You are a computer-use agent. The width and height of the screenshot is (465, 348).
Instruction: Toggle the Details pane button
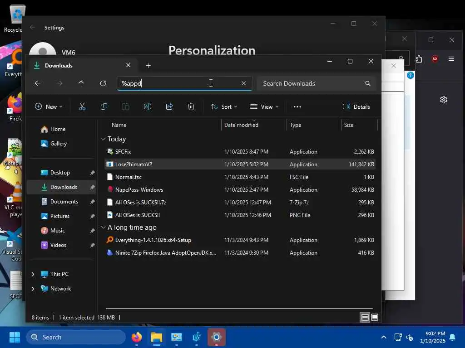point(356,107)
